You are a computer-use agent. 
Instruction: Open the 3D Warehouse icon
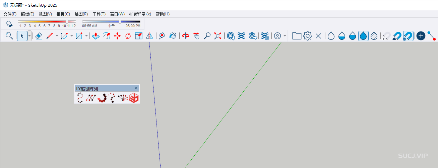click(231, 36)
